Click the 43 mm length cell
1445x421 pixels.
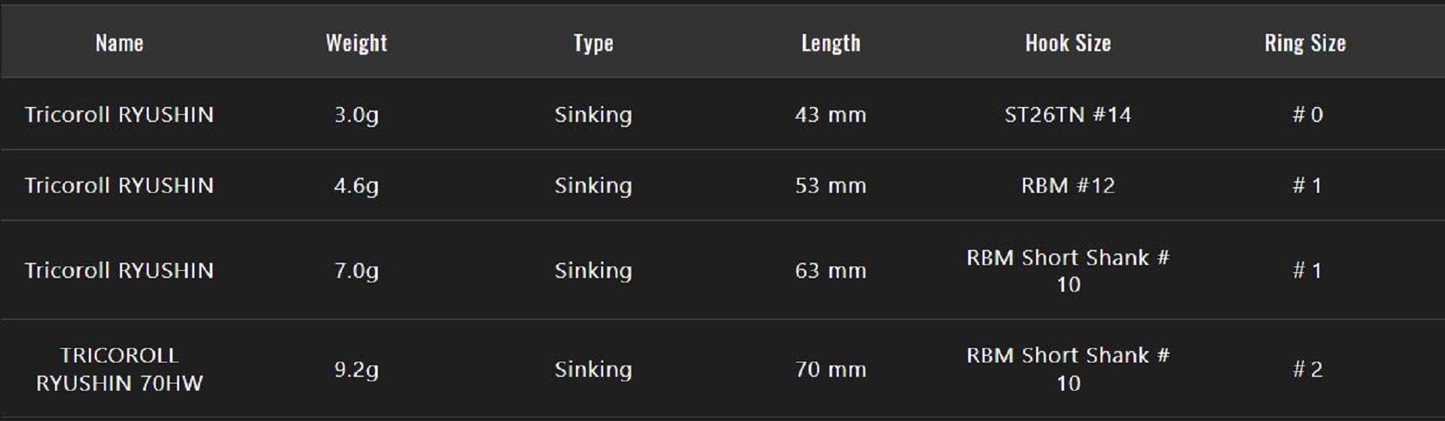[831, 115]
